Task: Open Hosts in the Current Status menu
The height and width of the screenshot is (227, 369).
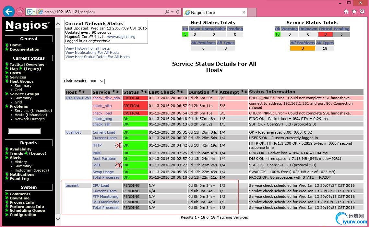Action: click(x=15, y=73)
